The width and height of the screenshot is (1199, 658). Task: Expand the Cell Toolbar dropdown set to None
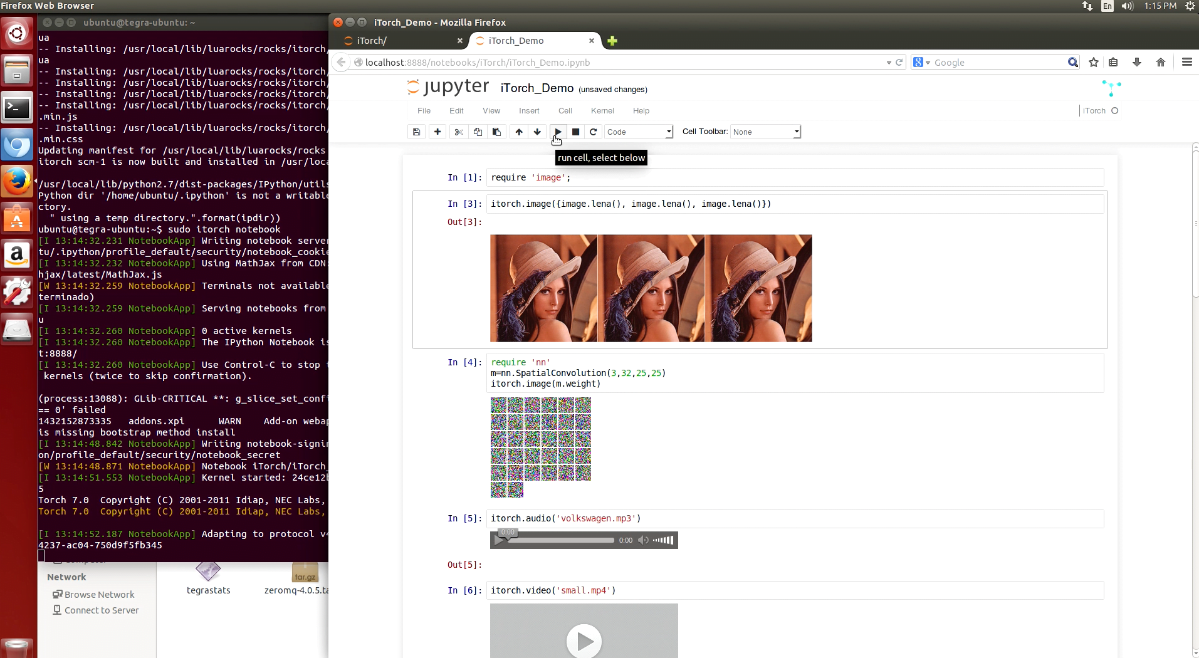[765, 132]
